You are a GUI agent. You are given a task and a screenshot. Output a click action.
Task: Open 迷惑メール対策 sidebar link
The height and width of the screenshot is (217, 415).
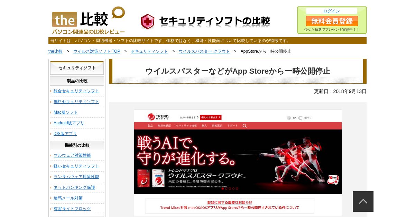pos(68,198)
